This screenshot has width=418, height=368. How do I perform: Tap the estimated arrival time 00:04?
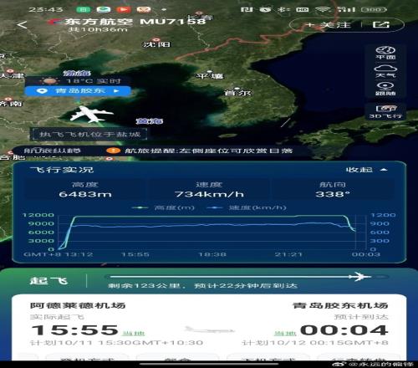[344, 330]
